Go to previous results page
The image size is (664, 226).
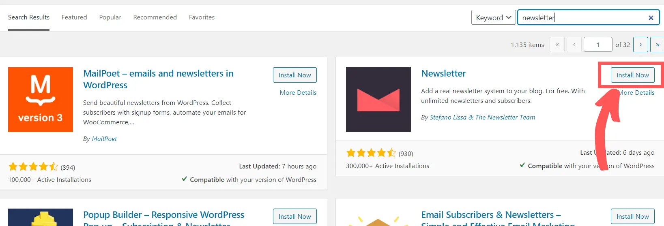coord(574,45)
